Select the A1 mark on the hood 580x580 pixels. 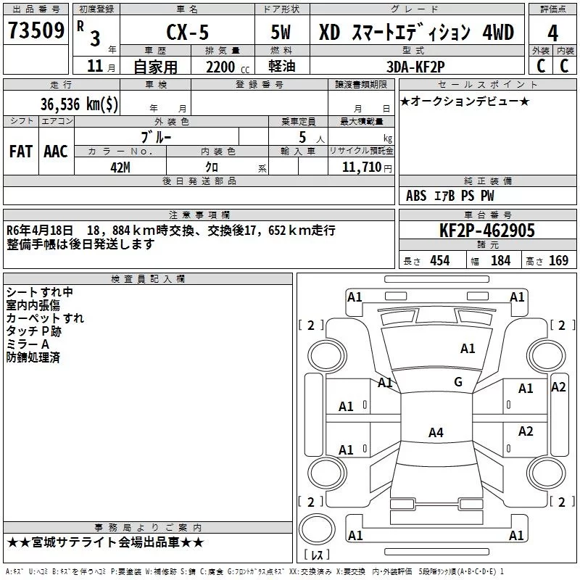pyautogui.click(x=468, y=349)
